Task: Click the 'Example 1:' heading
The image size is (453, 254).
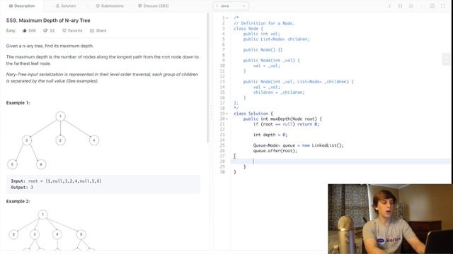Action: click(x=18, y=103)
